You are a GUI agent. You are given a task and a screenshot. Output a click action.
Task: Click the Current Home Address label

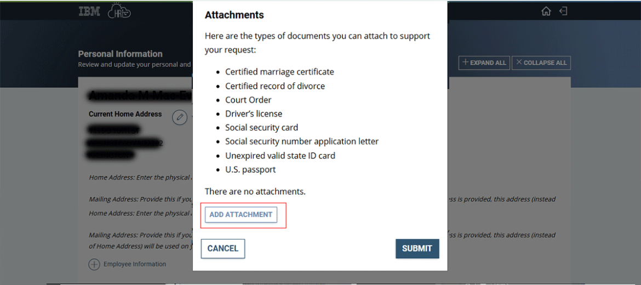tap(125, 114)
